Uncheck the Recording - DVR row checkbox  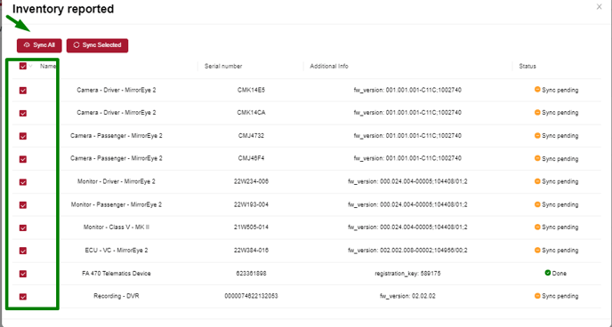point(23,297)
